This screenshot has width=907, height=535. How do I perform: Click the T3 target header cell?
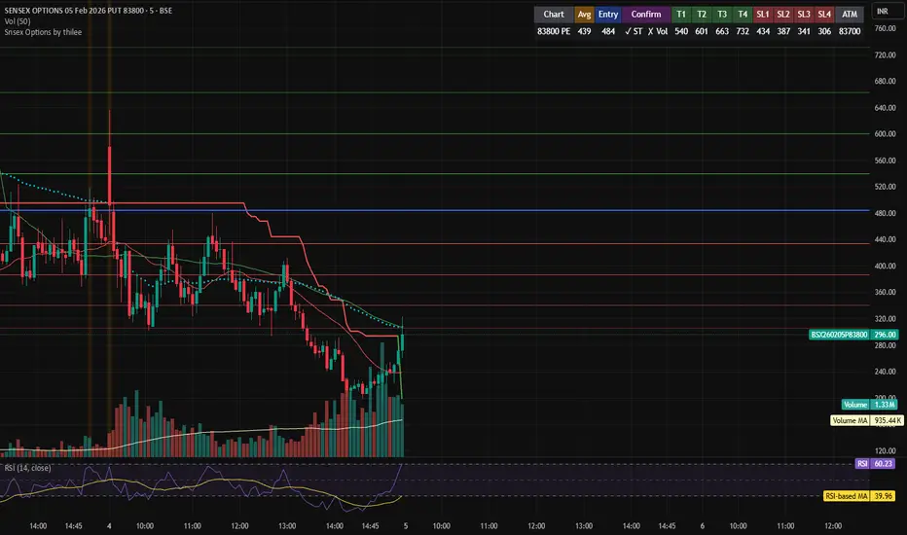tap(722, 15)
